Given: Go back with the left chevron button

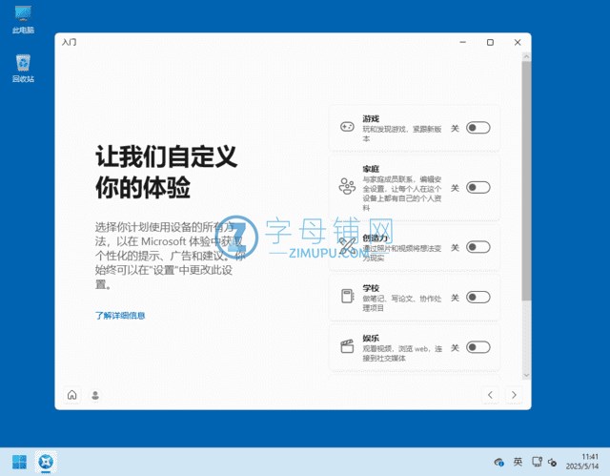Looking at the screenshot, I should [x=490, y=395].
